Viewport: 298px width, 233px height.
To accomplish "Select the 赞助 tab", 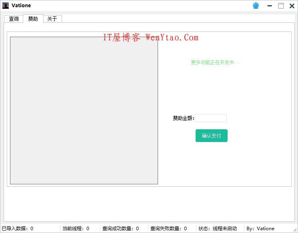I will point(33,19).
